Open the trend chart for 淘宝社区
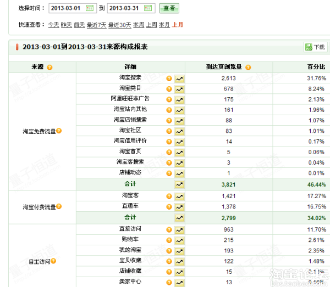This screenshot has height=287, width=330. [179, 132]
